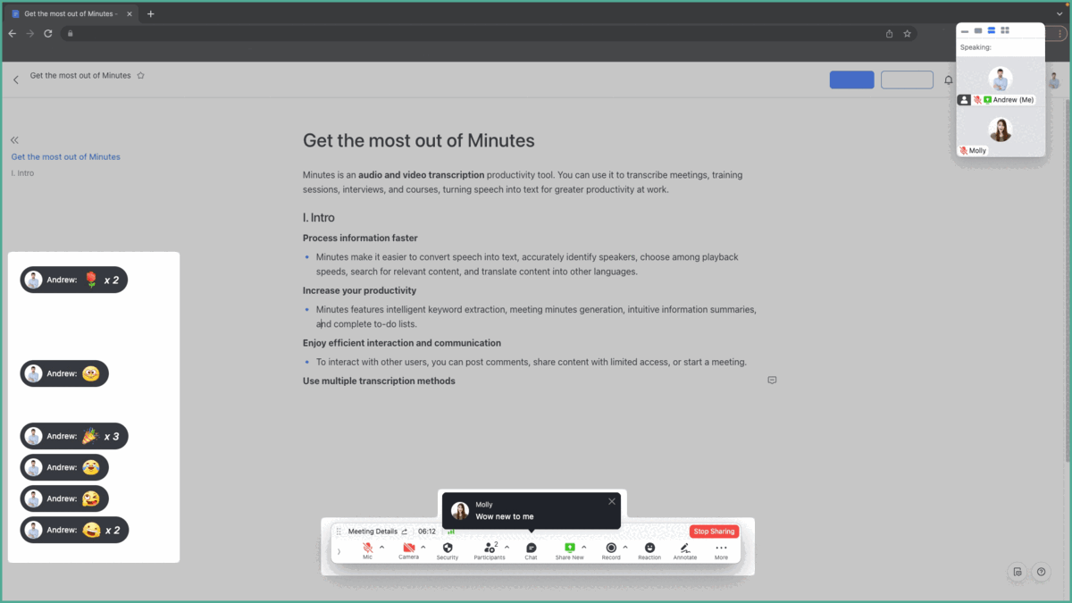Dismiss Molly's chat message popup

pos(612,501)
